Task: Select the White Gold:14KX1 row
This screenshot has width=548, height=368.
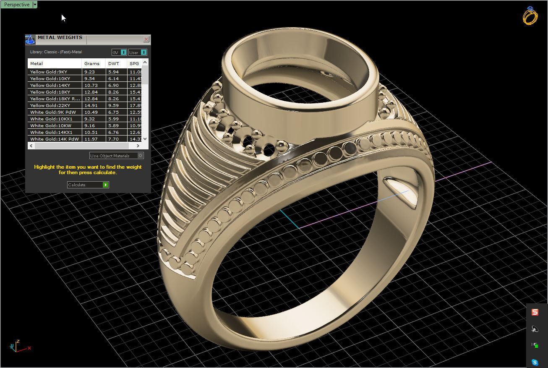Action: pyautogui.click(x=85, y=132)
